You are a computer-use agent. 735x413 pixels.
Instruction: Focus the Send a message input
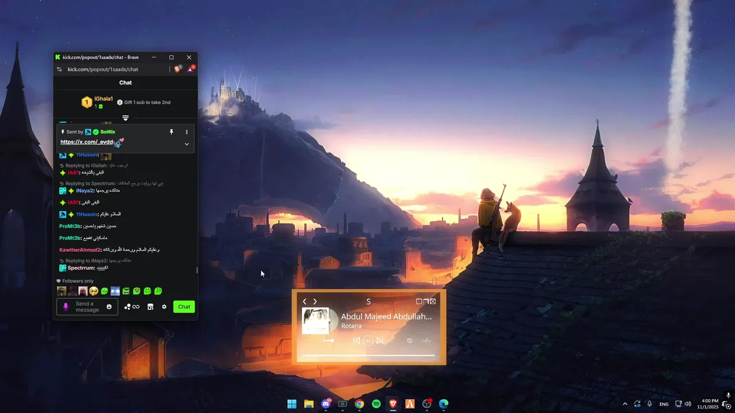tap(87, 307)
